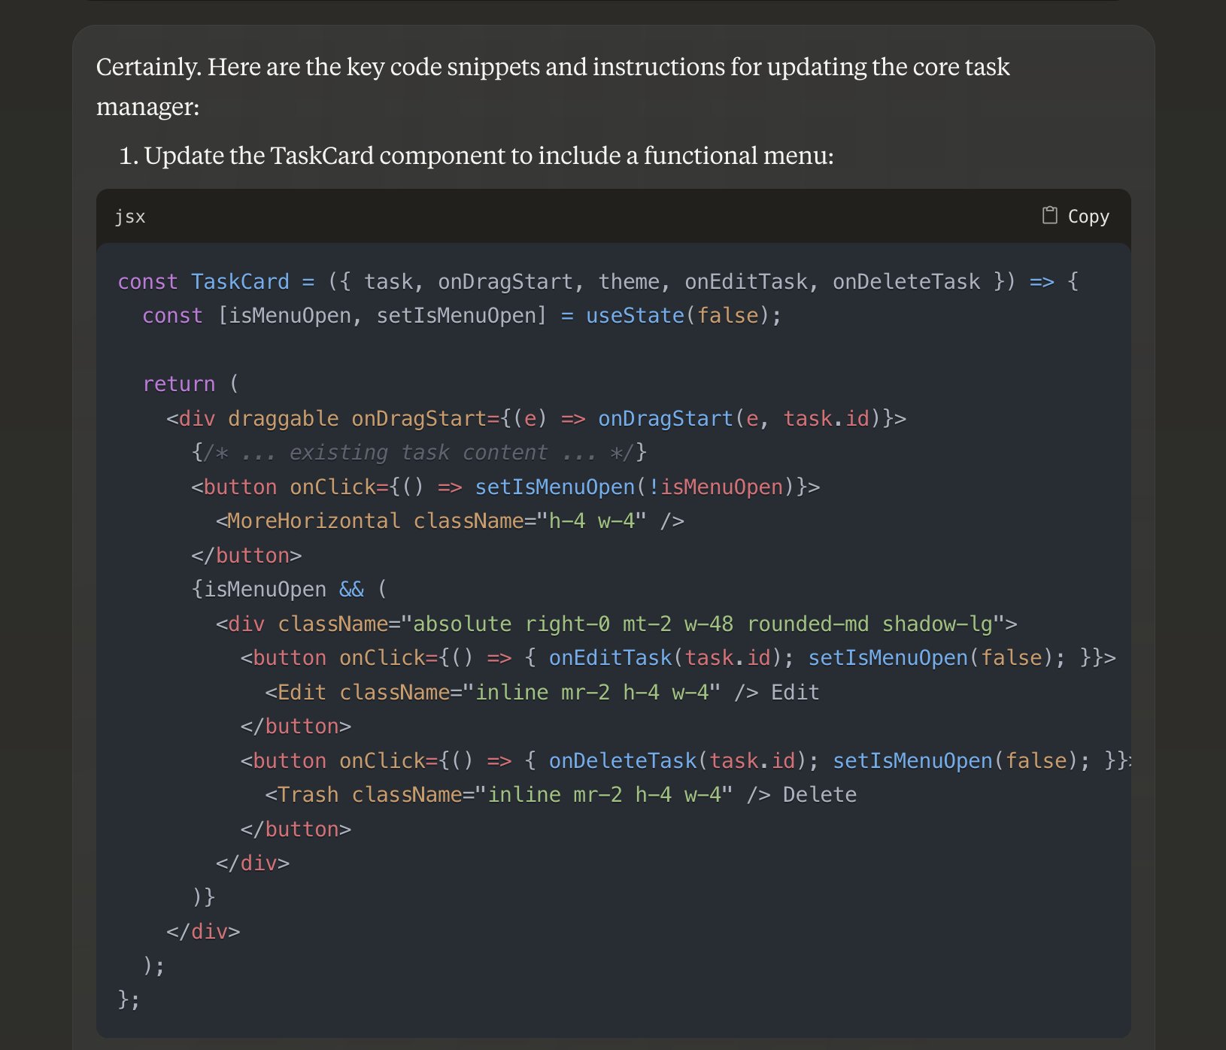Viewport: 1226px width, 1050px height.
Task: Click the jsx language label
Action: [130, 217]
